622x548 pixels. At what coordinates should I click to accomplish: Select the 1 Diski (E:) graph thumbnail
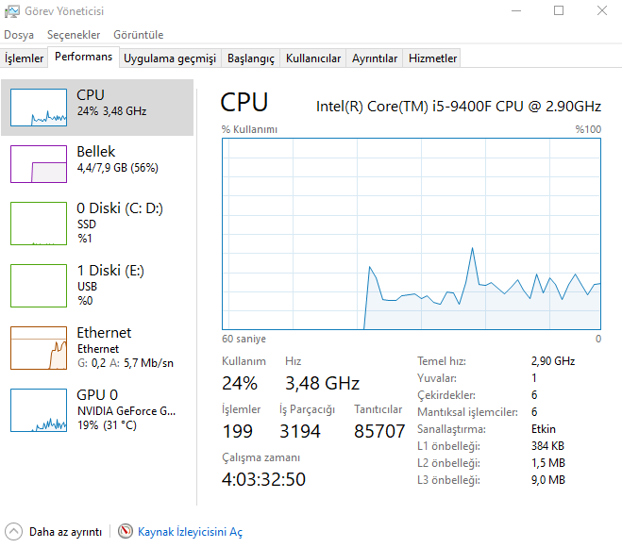[39, 286]
